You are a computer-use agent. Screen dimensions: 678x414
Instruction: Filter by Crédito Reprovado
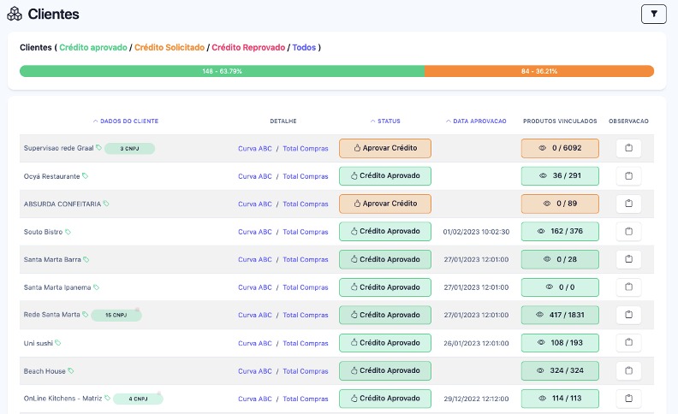[x=247, y=47]
